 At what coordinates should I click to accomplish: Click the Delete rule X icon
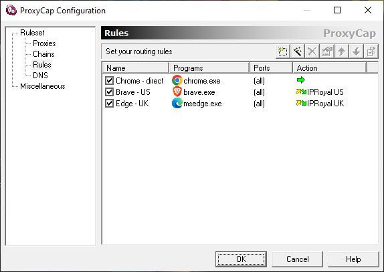pyautogui.click(x=312, y=51)
